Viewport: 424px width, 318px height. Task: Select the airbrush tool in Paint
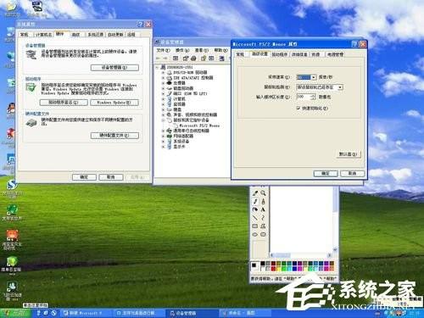255,209
